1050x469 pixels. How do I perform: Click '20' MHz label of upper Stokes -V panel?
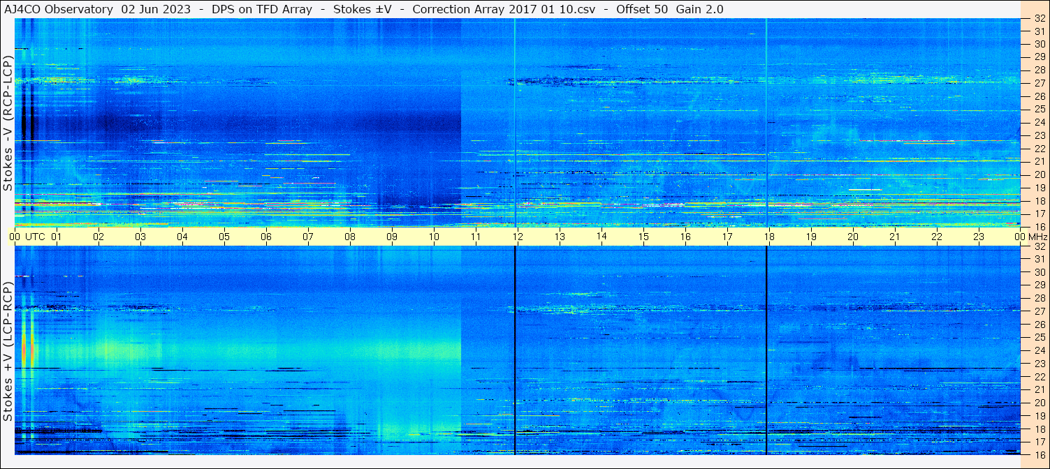click(1040, 174)
